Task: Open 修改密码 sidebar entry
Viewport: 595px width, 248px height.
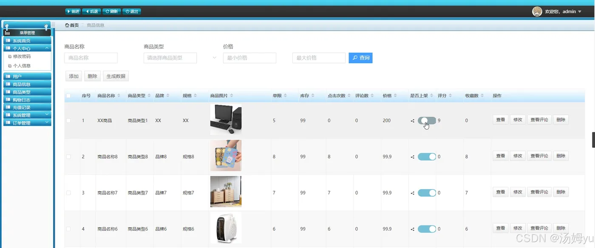Action: click(x=22, y=56)
